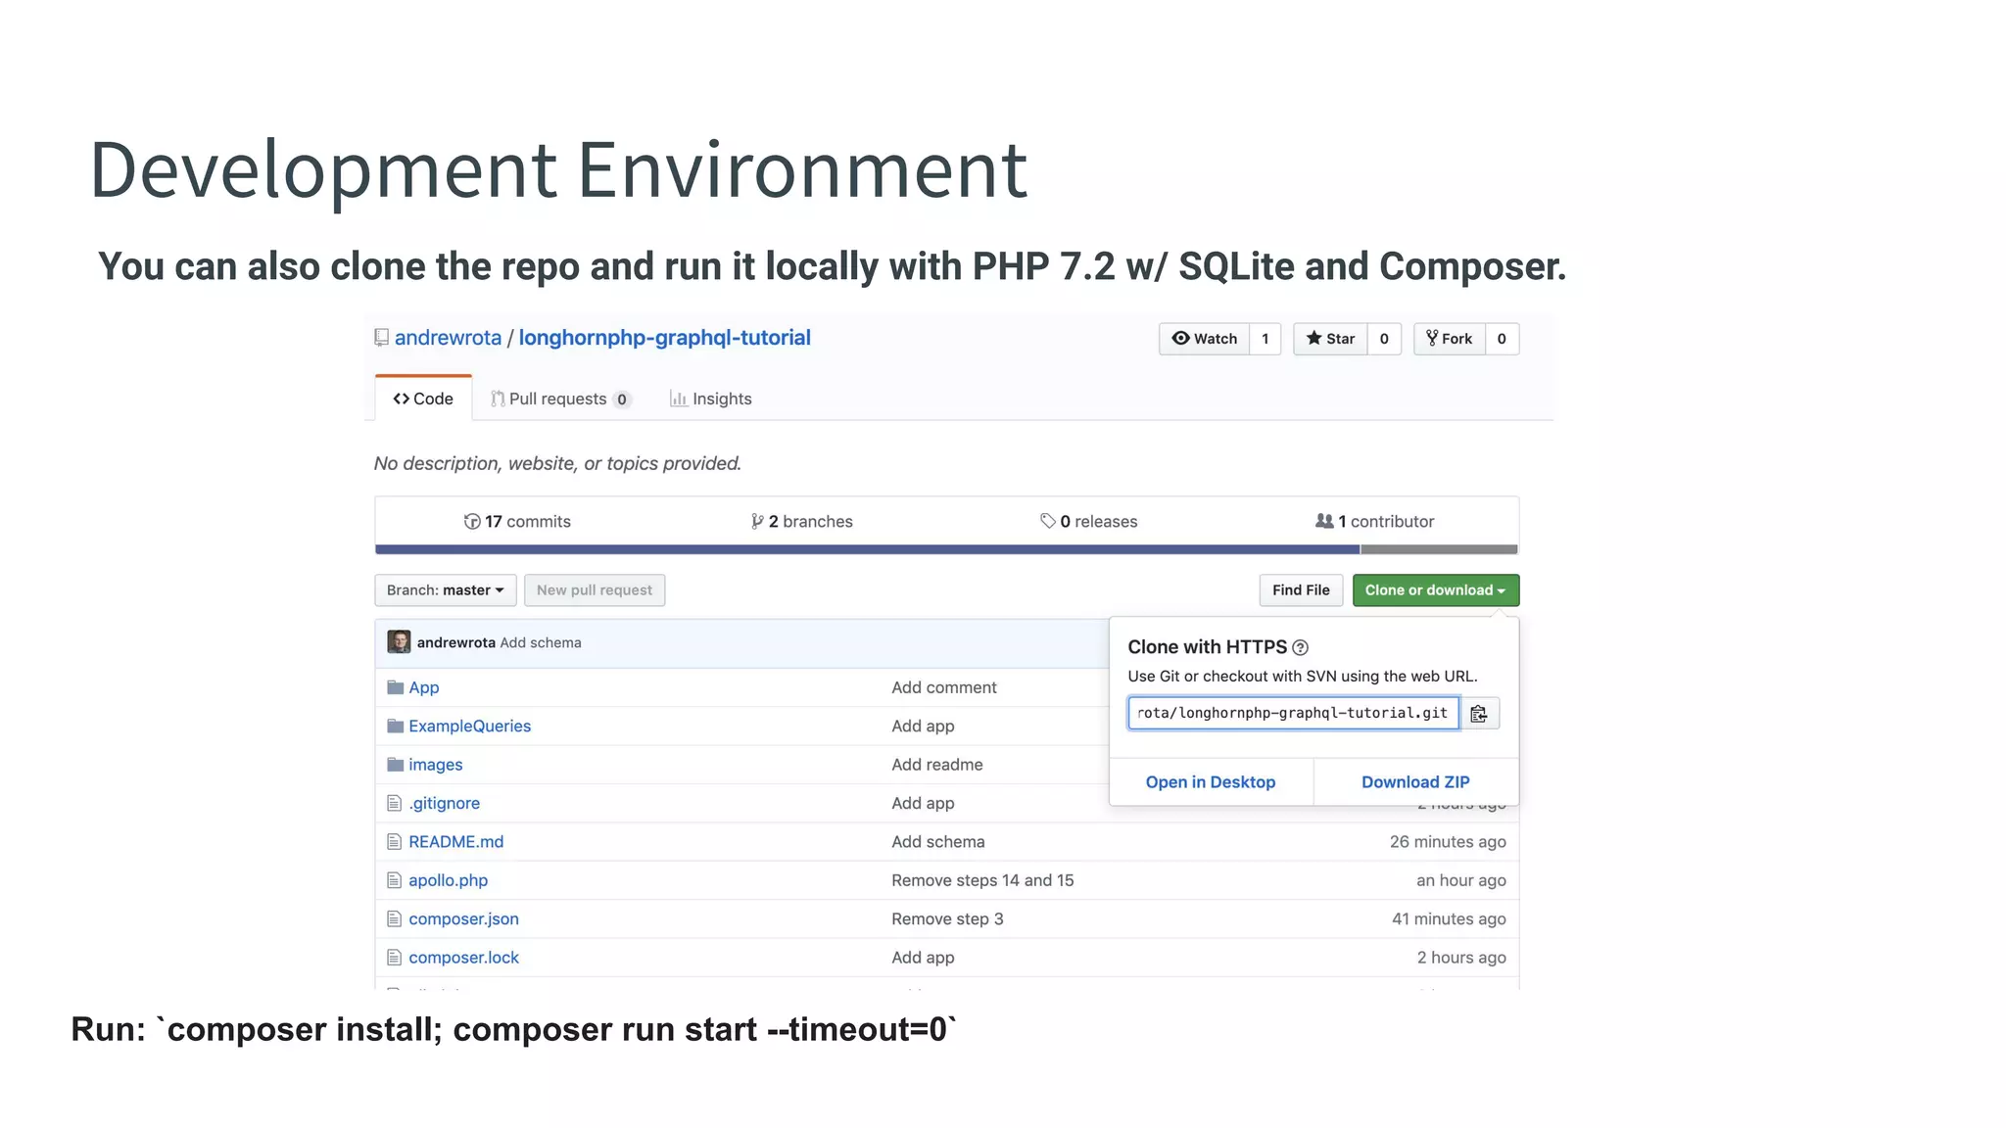This screenshot has height=1128, width=2006.
Task: Switch to the Pull requests tab
Action: click(559, 399)
